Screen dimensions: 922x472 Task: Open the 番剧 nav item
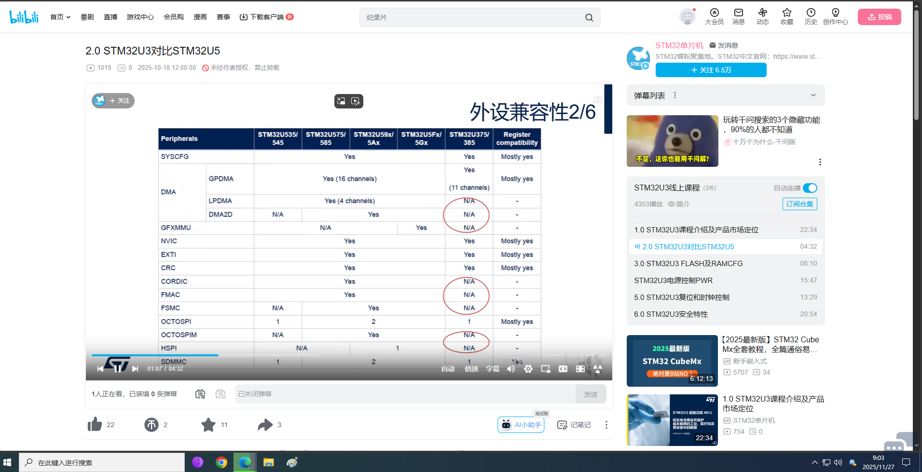click(x=87, y=17)
